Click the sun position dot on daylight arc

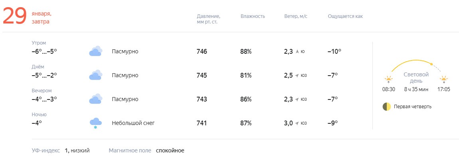coord(431,64)
